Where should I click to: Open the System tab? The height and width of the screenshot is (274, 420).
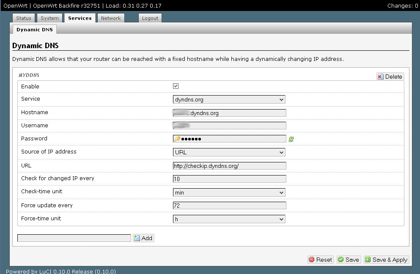[x=50, y=18]
